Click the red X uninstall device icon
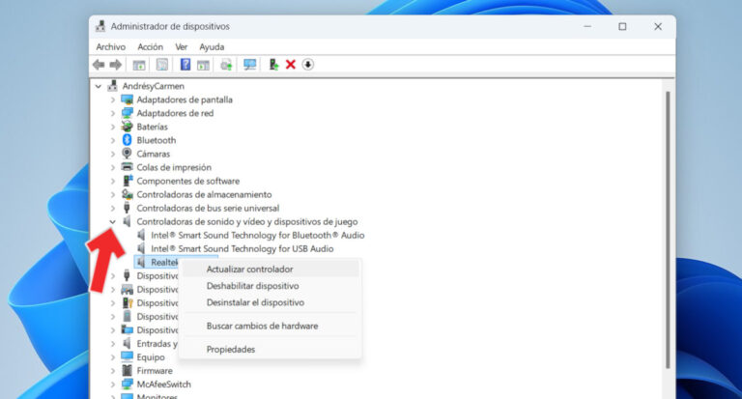The image size is (742, 399). pos(291,65)
